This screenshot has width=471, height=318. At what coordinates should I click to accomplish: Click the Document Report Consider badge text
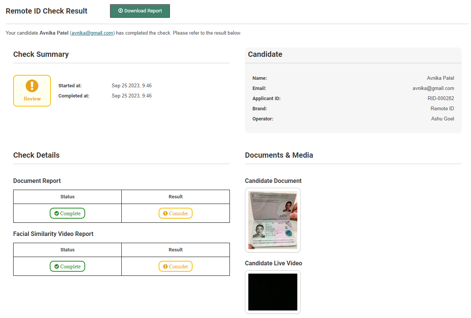[178, 213]
